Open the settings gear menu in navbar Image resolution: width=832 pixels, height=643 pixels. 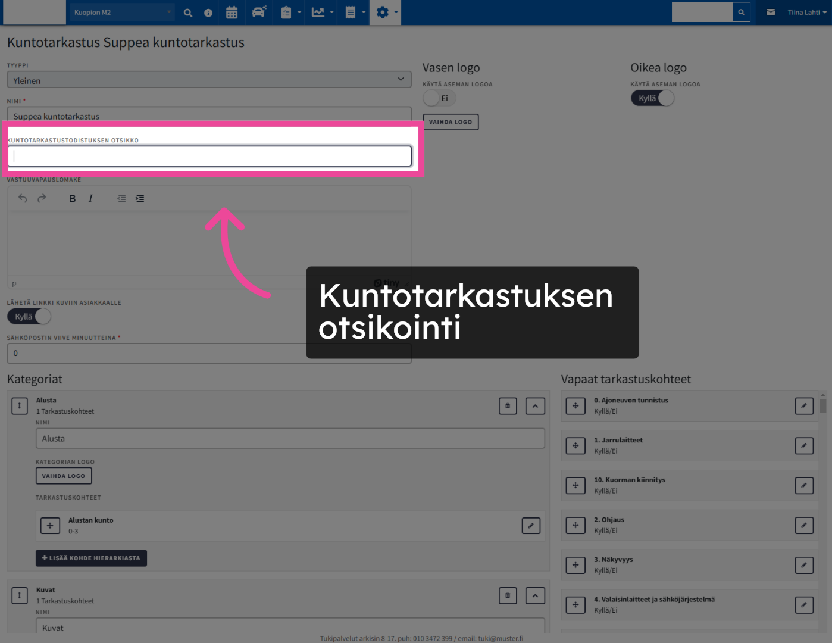click(385, 13)
